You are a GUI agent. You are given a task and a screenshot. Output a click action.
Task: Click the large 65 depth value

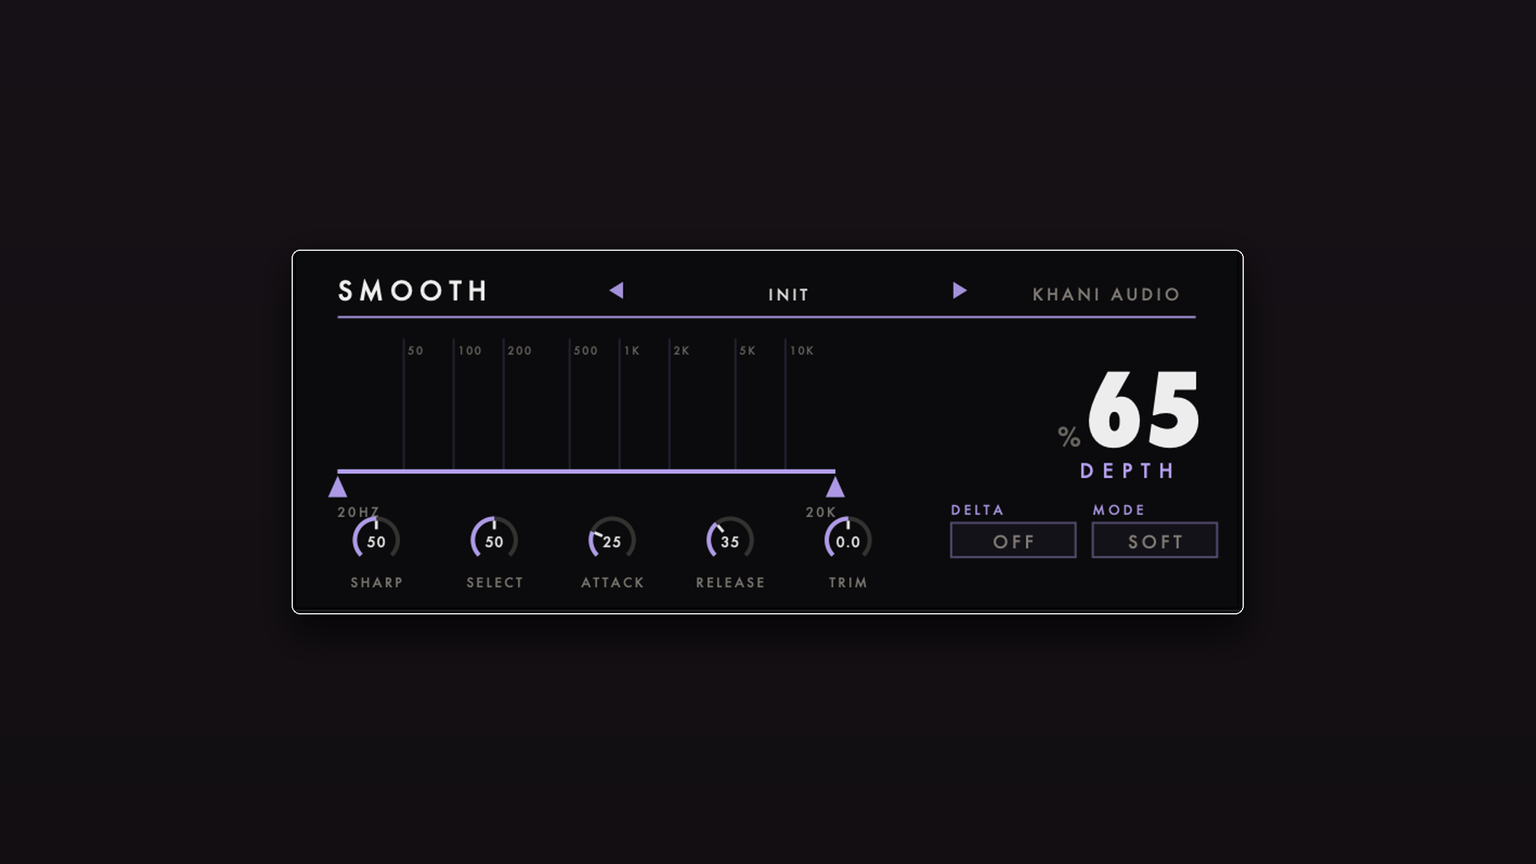coord(1144,410)
